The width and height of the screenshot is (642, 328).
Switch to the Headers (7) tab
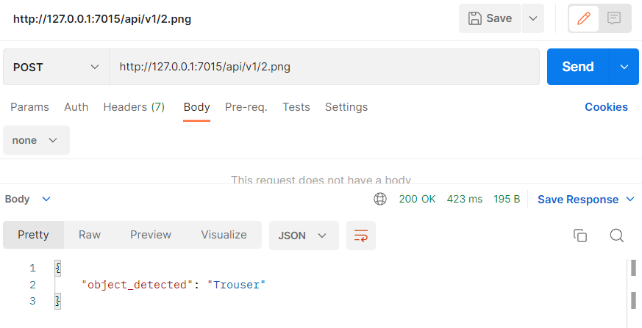coord(134,107)
